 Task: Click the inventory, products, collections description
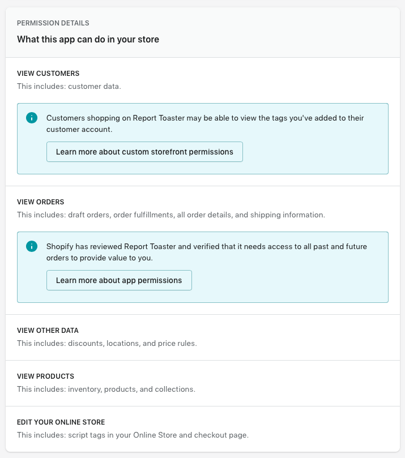106,389
